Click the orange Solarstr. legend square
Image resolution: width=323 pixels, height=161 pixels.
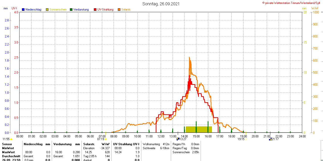tap(119, 10)
